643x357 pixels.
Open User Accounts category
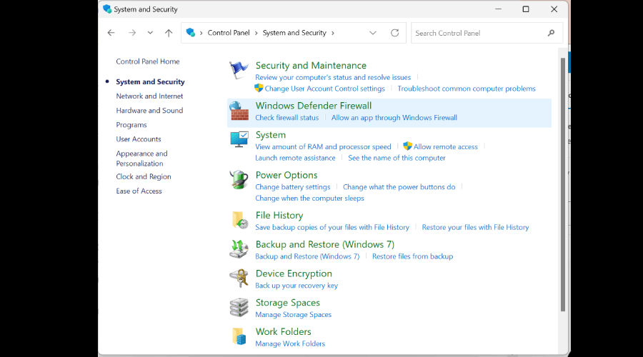138,139
